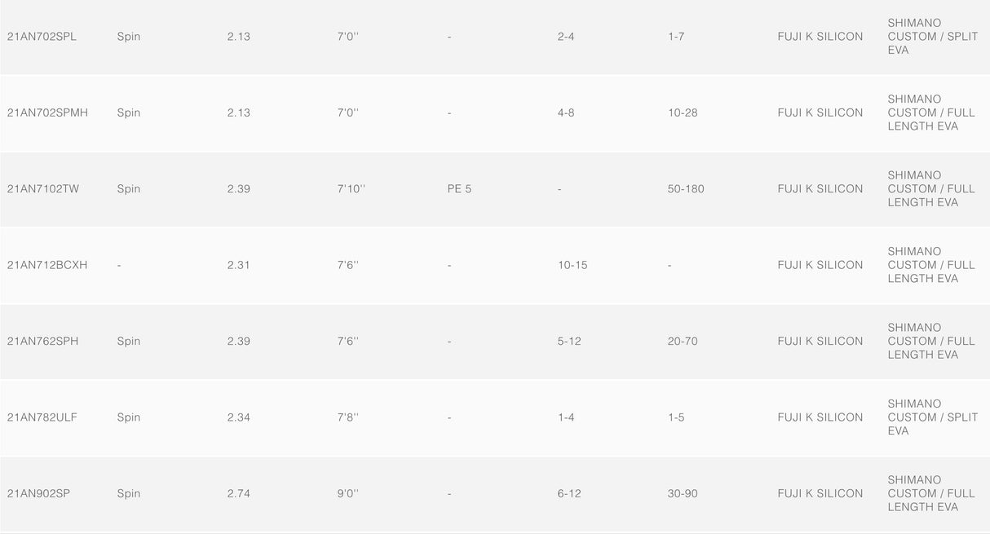
Task: Select the 21AN702SPMH model cell
Action: click(47, 113)
